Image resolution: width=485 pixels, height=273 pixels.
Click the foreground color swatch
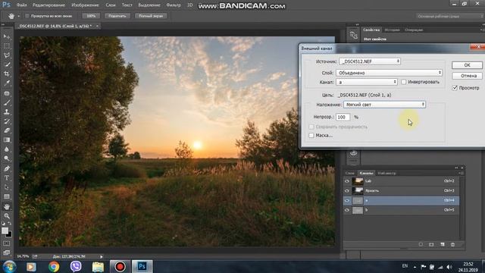(5, 231)
